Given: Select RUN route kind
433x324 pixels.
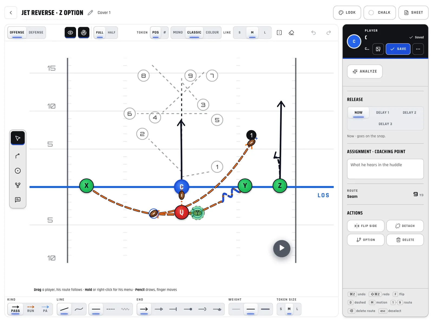Looking at the screenshot, I should pyautogui.click(x=31, y=309).
